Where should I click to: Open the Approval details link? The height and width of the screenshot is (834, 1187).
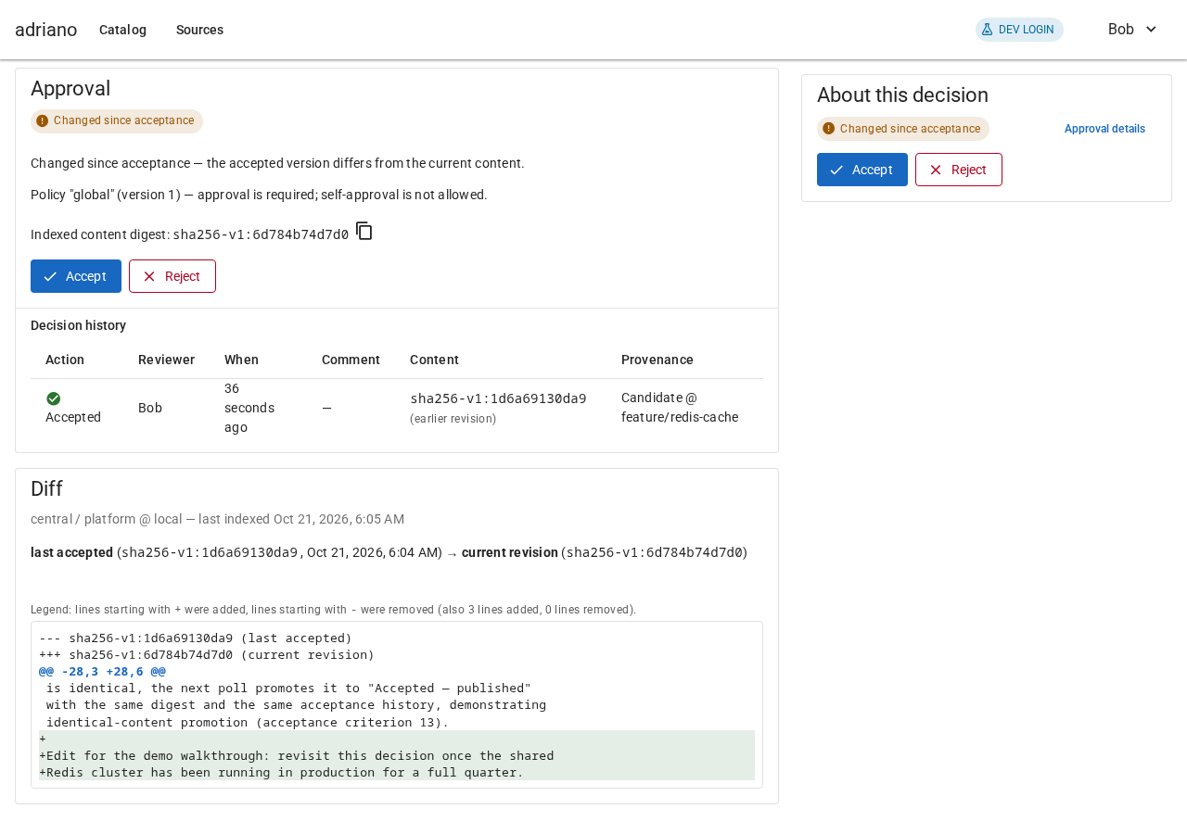[1104, 129]
